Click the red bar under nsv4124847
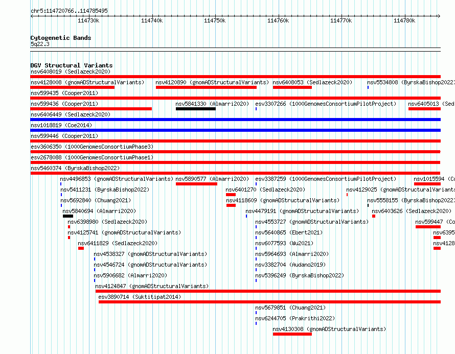This screenshot has width=455, height=354. 268,291
